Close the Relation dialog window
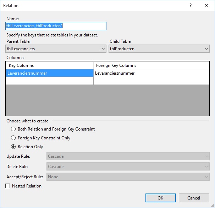This screenshot has width=215, height=208. (206, 5)
